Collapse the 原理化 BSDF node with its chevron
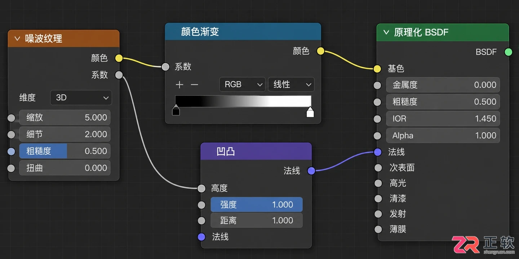Image resolution: width=519 pixels, height=259 pixels. pyautogui.click(x=386, y=32)
